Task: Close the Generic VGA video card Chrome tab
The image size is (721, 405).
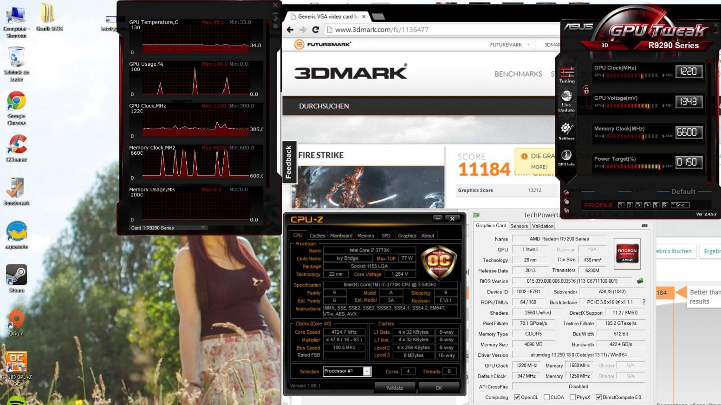Action: [364, 17]
